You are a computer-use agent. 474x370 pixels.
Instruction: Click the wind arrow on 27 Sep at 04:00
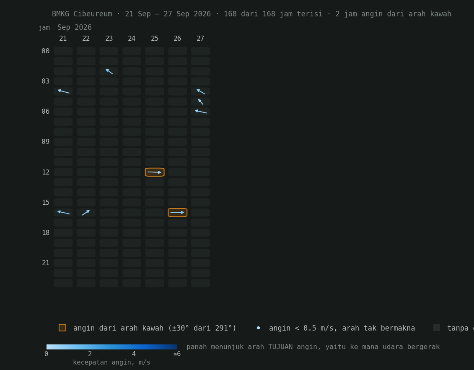pos(201,91)
